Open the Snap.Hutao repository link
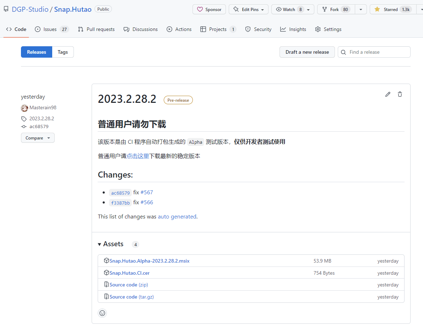423x327 pixels. (73, 9)
